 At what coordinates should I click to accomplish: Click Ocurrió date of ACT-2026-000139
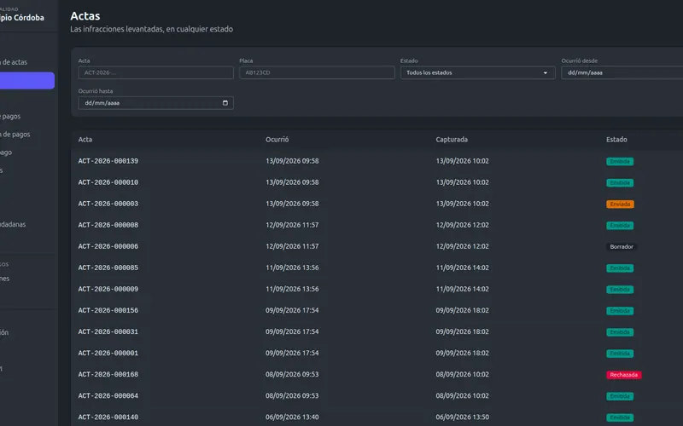point(292,161)
